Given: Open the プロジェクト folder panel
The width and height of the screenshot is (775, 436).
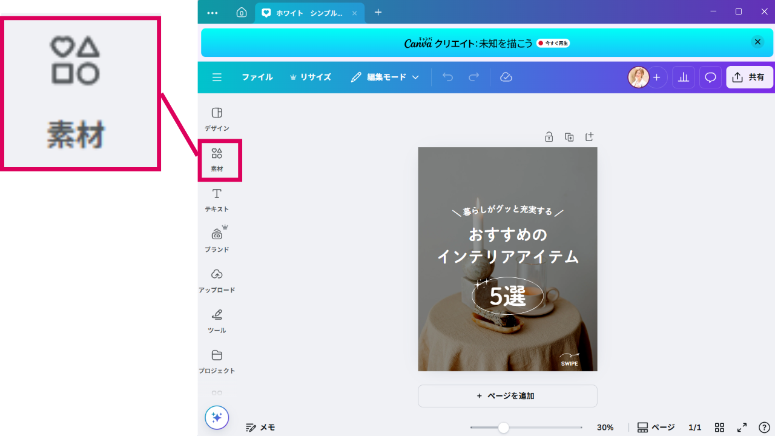Looking at the screenshot, I should tap(217, 361).
